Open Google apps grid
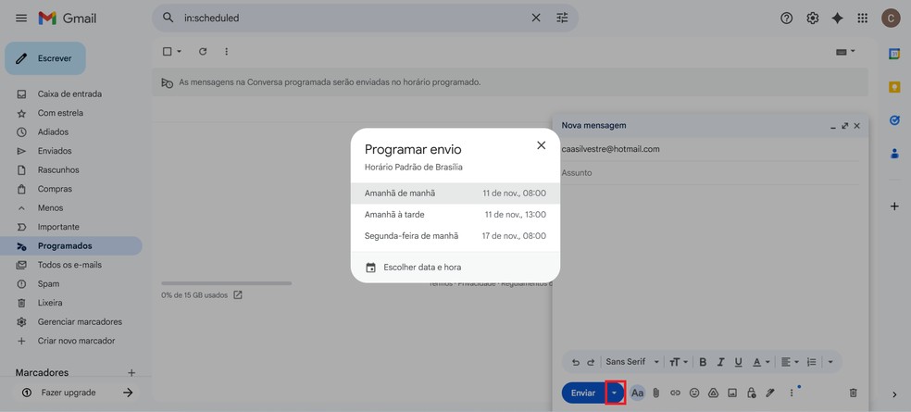Image resolution: width=911 pixels, height=412 pixels. point(863,18)
